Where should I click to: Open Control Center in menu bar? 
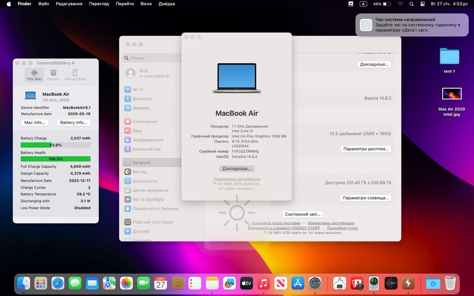tap(423, 4)
